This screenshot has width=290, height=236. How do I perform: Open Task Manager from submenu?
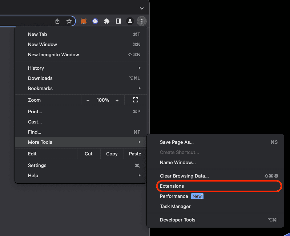pyautogui.click(x=216, y=207)
